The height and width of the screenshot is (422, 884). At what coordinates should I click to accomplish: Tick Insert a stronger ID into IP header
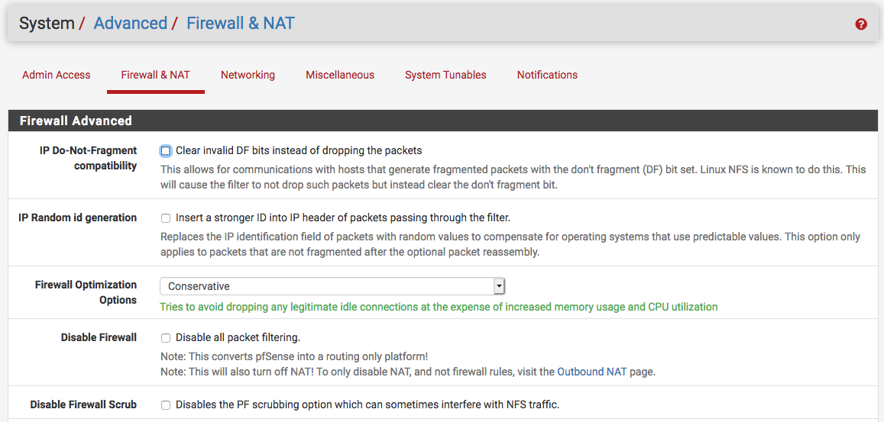tap(165, 218)
